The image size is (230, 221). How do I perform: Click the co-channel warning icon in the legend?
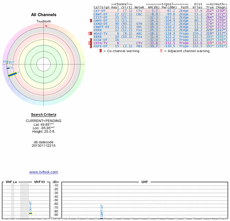coord(101,51)
